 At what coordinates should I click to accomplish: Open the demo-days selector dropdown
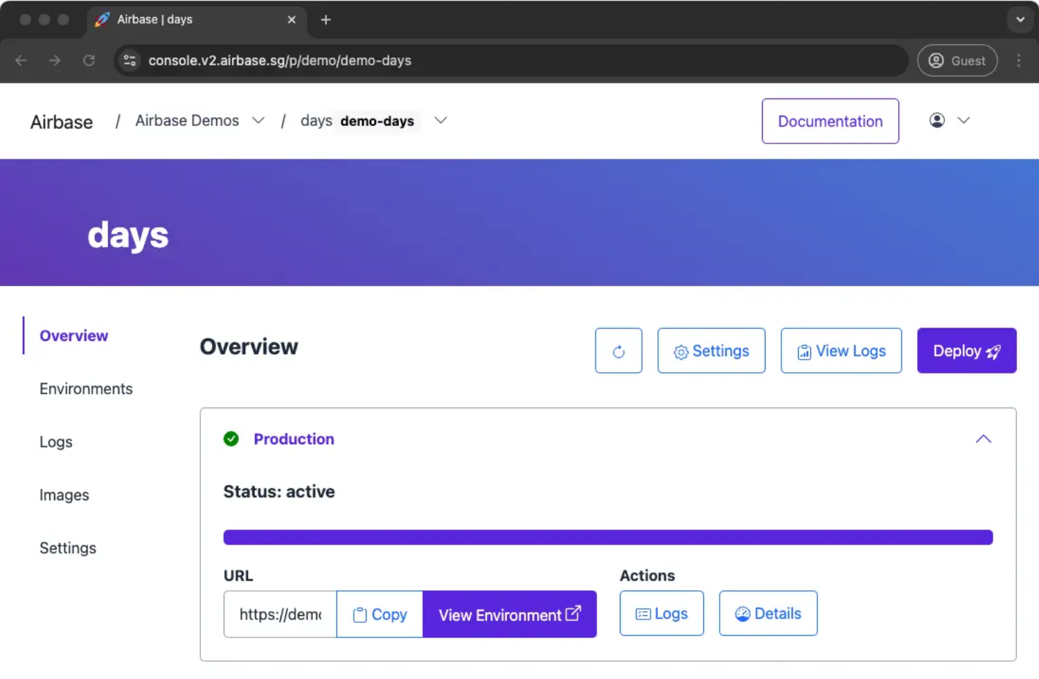tap(441, 121)
